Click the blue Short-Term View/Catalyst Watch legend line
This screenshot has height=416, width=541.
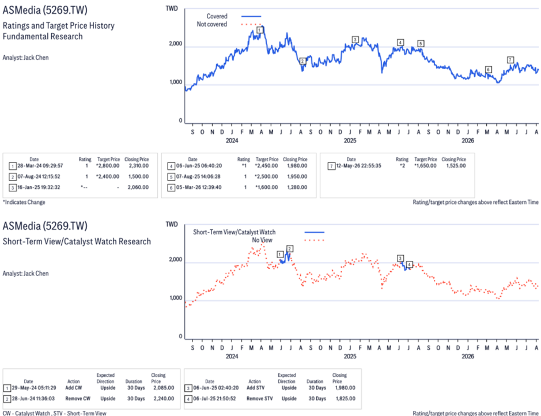[315, 232]
